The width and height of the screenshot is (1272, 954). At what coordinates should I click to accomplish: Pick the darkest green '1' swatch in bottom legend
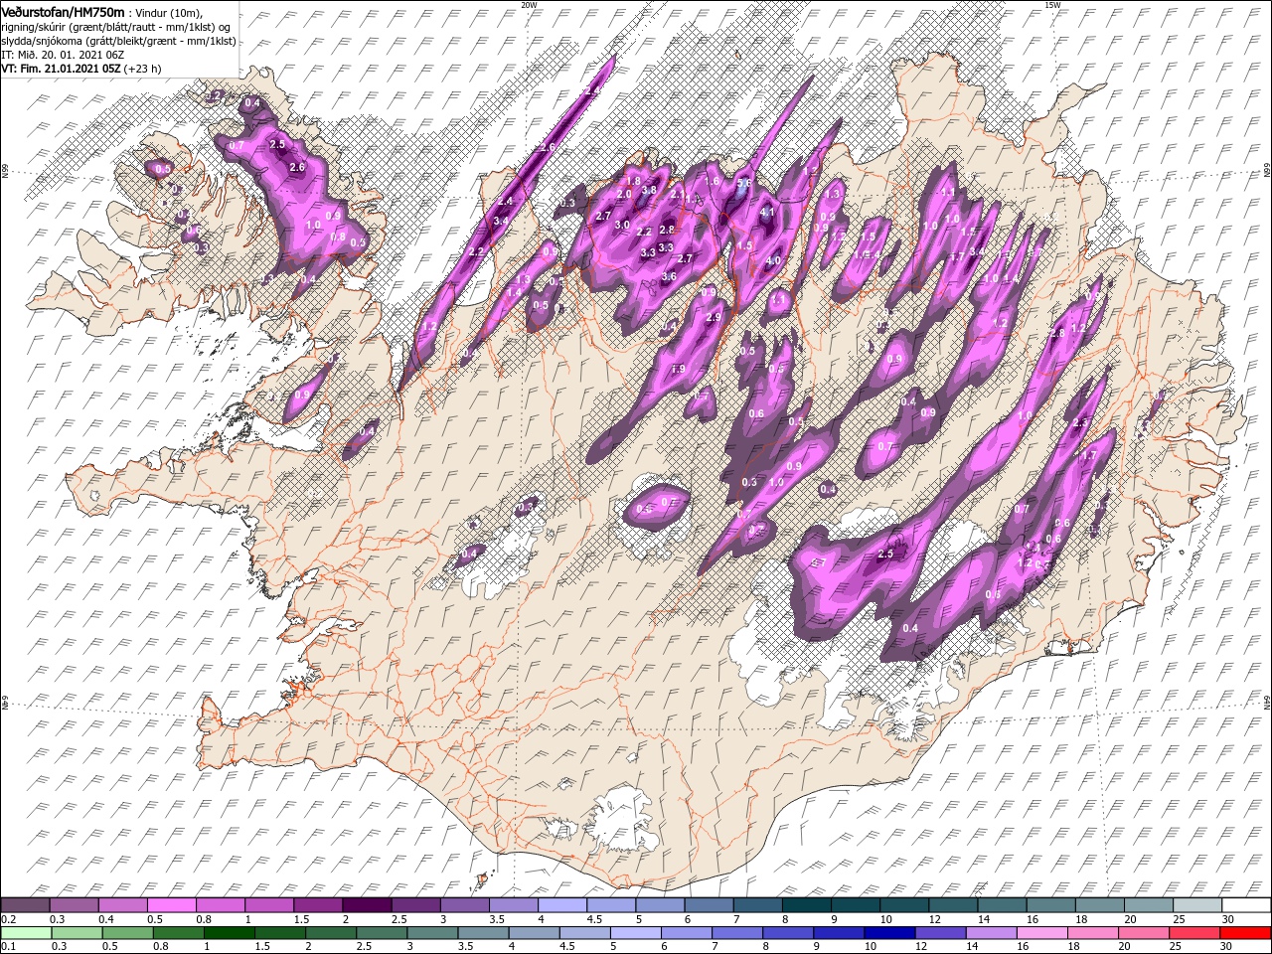tap(229, 933)
